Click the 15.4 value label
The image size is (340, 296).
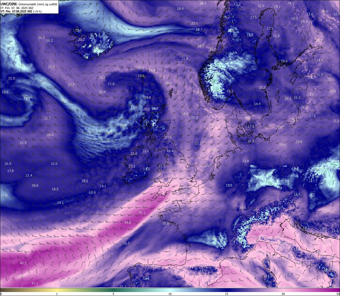click(x=29, y=175)
